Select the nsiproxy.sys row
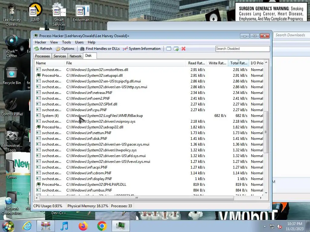This screenshot has height=232, width=310. tap(150, 121)
